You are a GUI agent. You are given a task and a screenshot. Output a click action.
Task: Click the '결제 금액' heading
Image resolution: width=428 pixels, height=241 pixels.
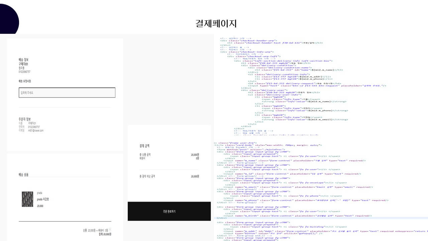(144, 146)
